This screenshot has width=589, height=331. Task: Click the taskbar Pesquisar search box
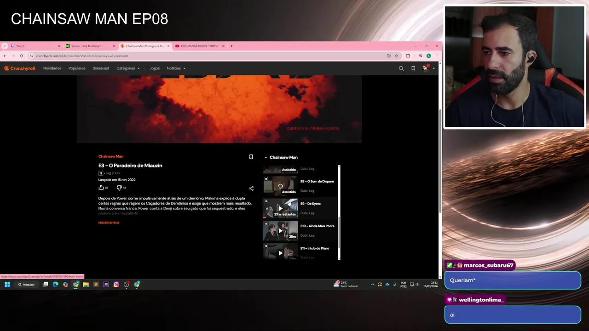pos(27,285)
